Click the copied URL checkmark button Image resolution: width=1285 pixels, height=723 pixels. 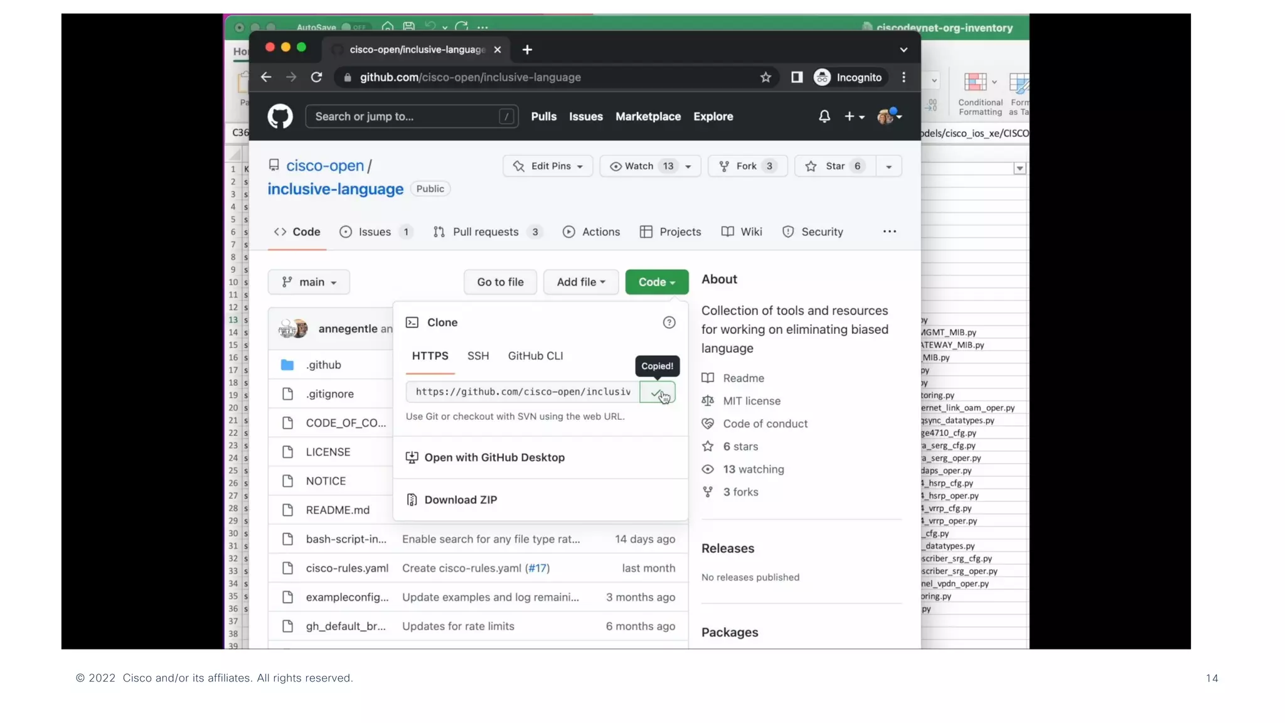click(x=657, y=392)
